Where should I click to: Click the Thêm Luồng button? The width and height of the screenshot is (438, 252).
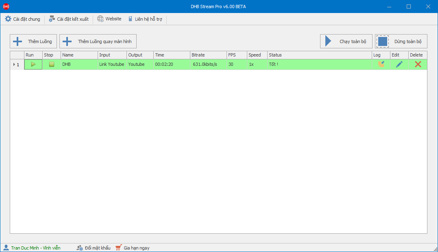click(33, 41)
